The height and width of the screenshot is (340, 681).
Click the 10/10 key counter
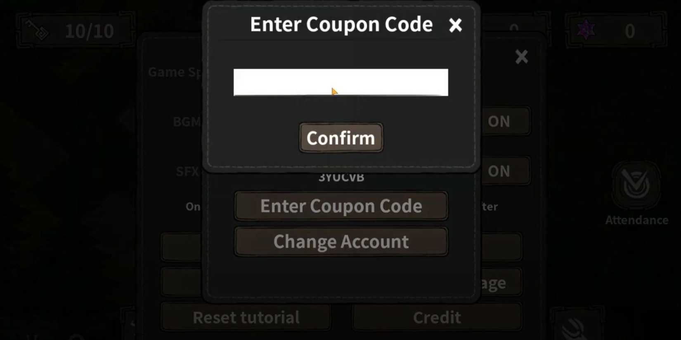tap(89, 31)
